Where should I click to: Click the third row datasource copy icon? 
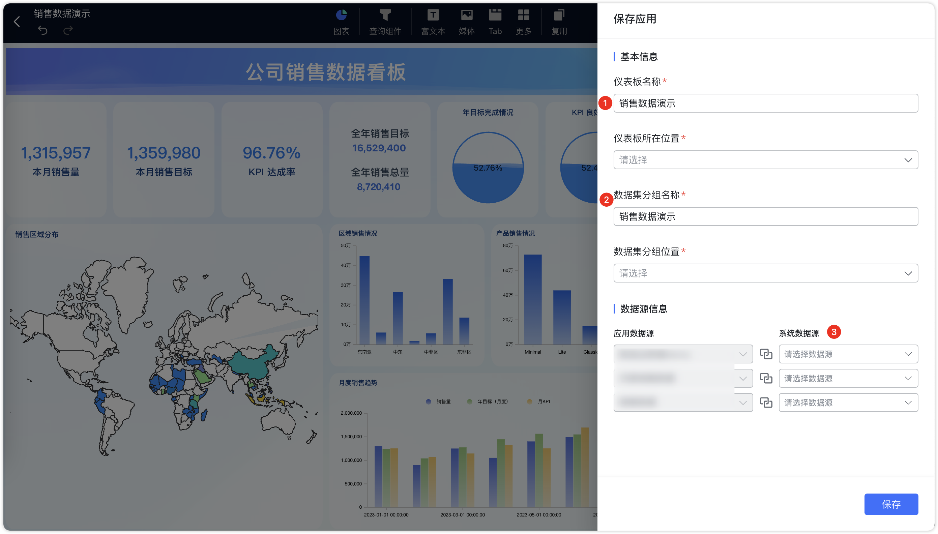point(766,402)
